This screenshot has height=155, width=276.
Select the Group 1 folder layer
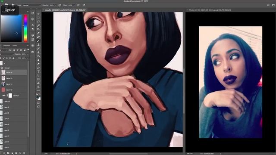point(13,68)
